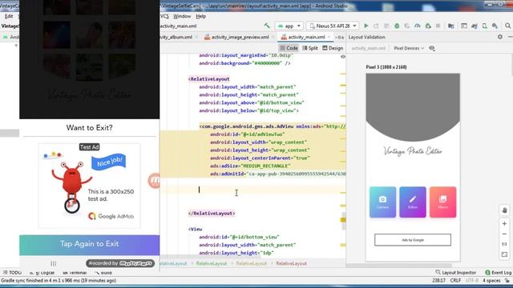Open the Edit menu
The height and width of the screenshot is (288, 513).
pyautogui.click(x=9, y=16)
